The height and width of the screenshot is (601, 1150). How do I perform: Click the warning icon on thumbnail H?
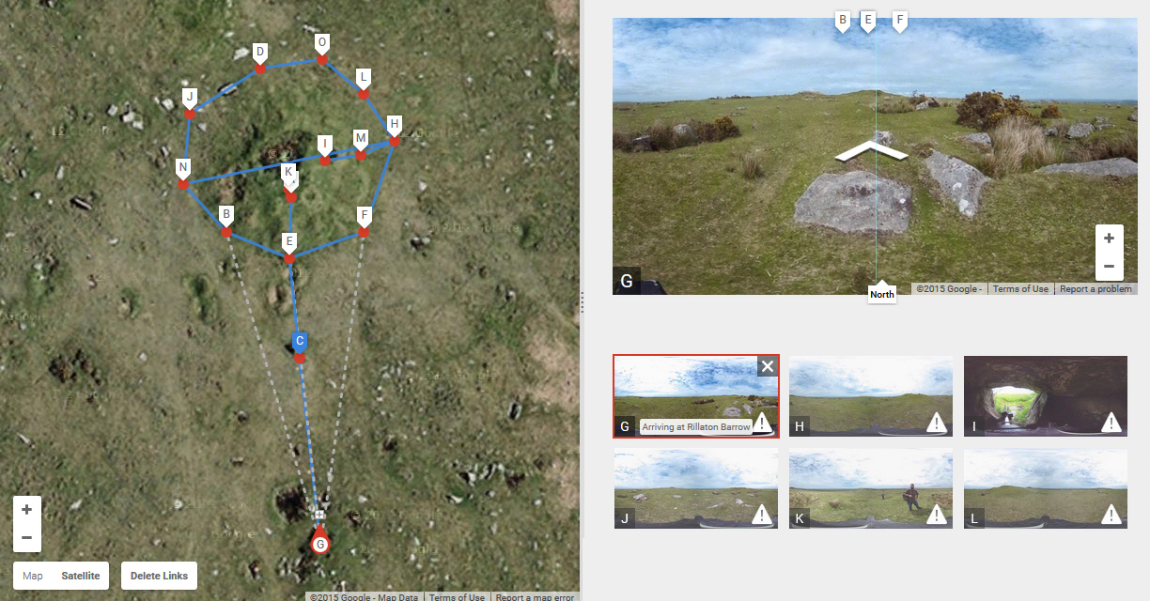pos(936,424)
